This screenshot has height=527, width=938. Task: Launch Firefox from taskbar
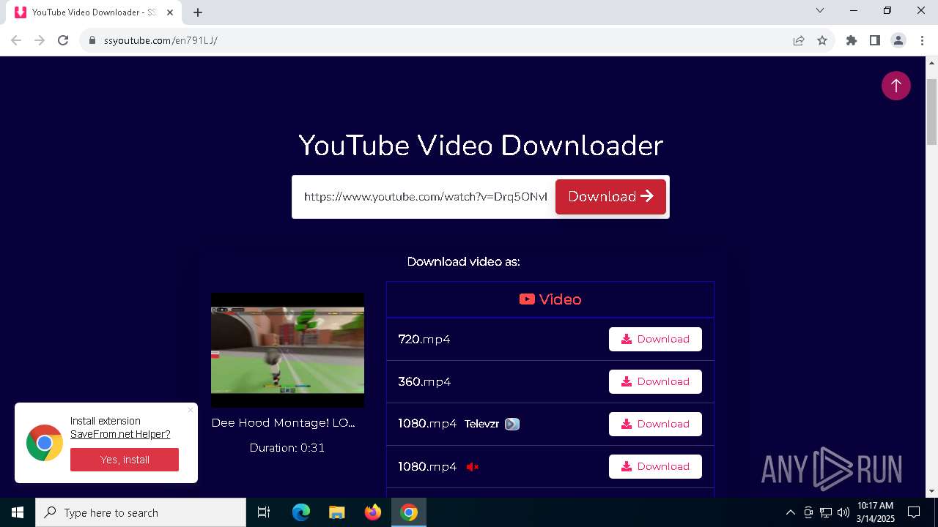click(373, 512)
